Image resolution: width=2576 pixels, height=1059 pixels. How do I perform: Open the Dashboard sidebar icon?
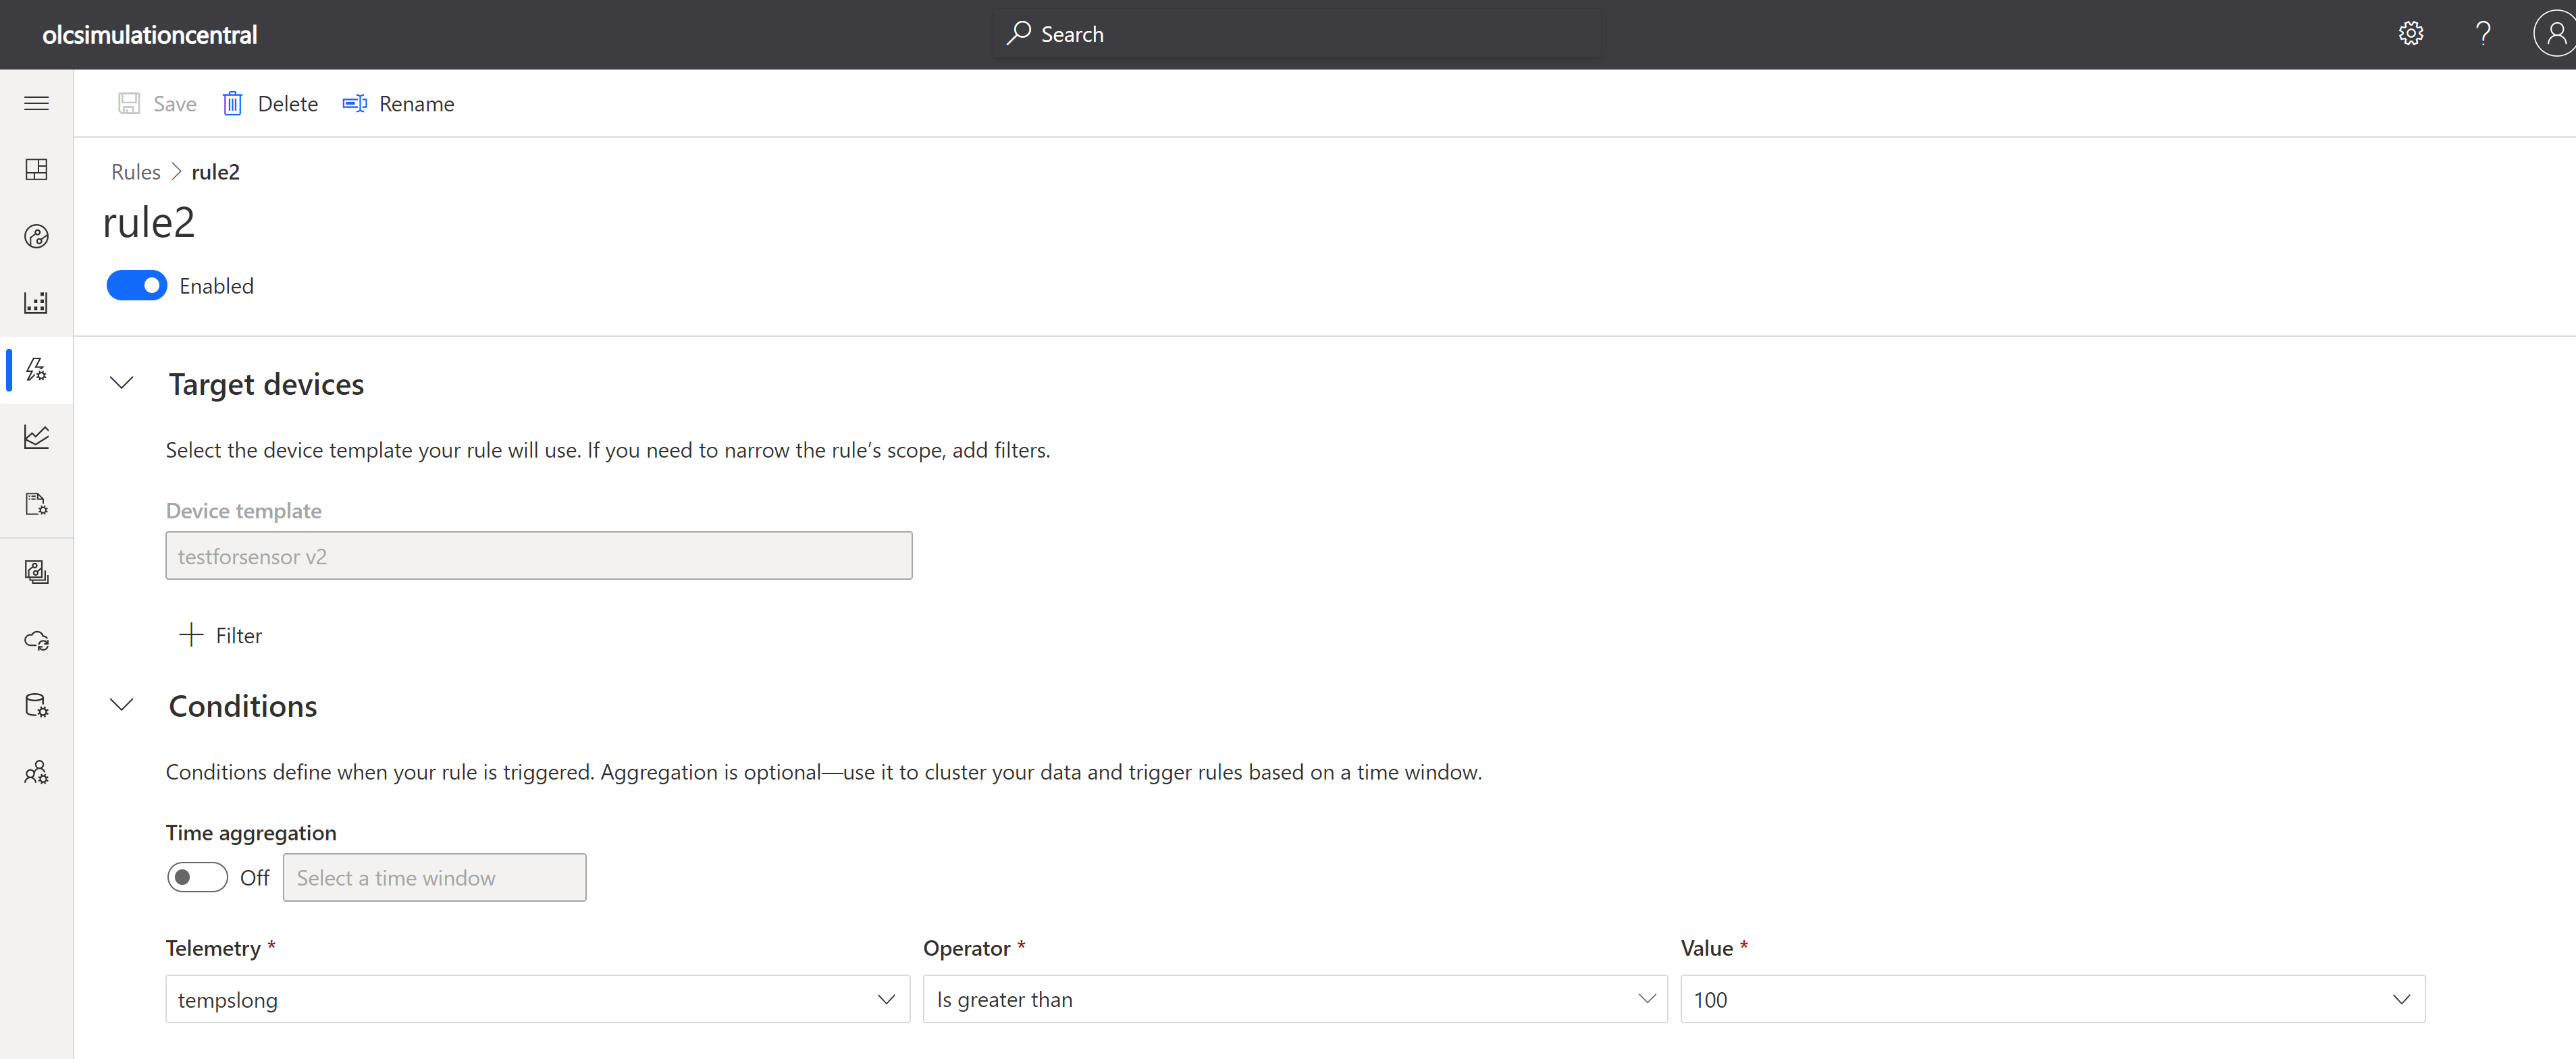click(36, 169)
